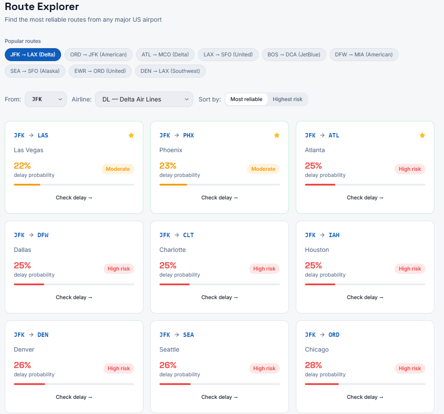Select the SEA → SFO (Alaska) route chip

35,71
